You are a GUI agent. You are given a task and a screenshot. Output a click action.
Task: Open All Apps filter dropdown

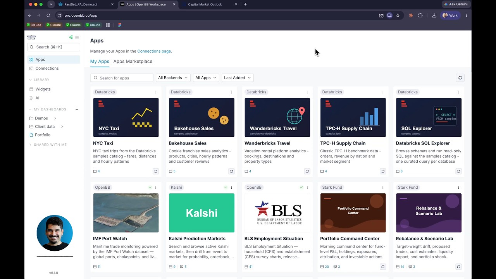[206, 78]
